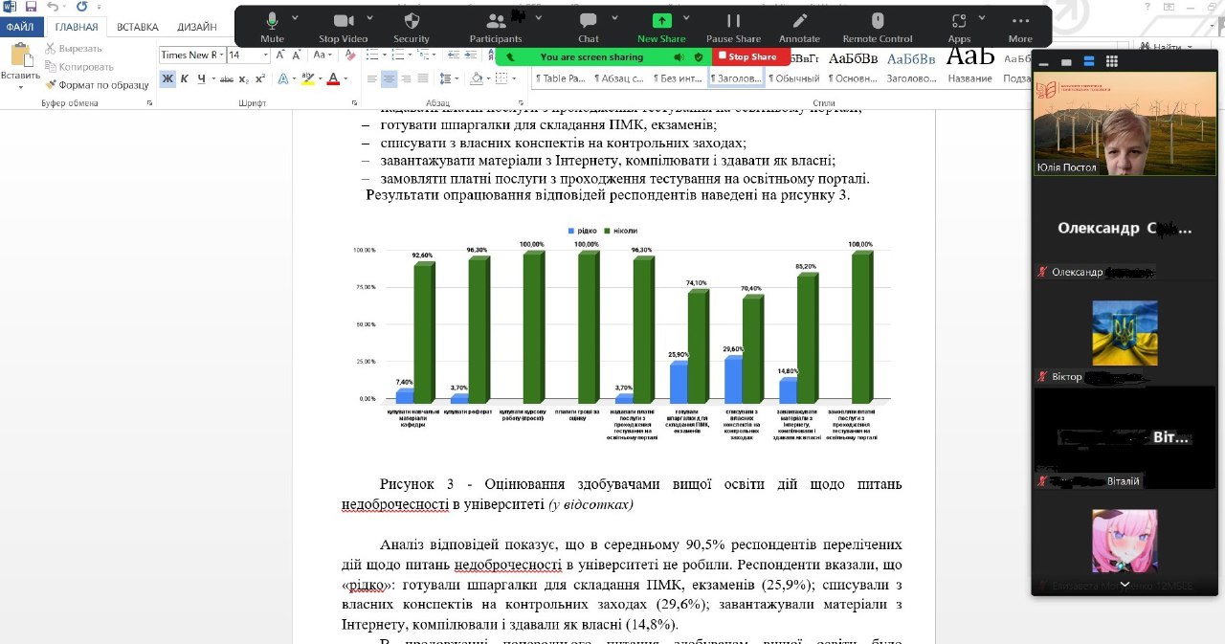1225x644 pixels.
Task: Toggle superscript x²
Action: [259, 78]
